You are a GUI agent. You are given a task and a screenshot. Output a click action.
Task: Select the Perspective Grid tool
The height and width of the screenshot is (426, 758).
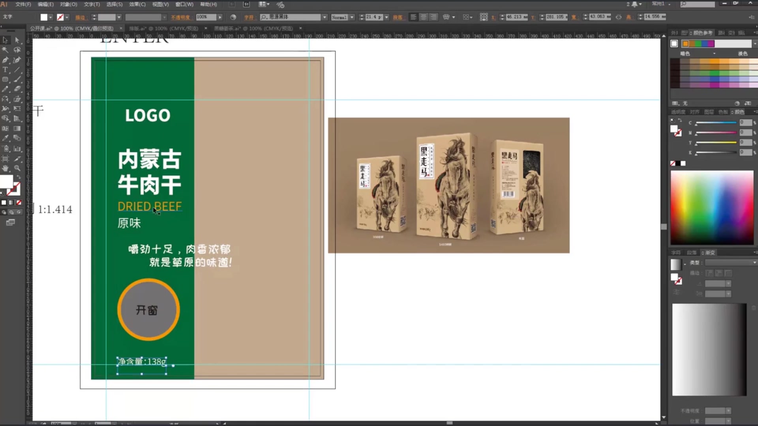17,118
